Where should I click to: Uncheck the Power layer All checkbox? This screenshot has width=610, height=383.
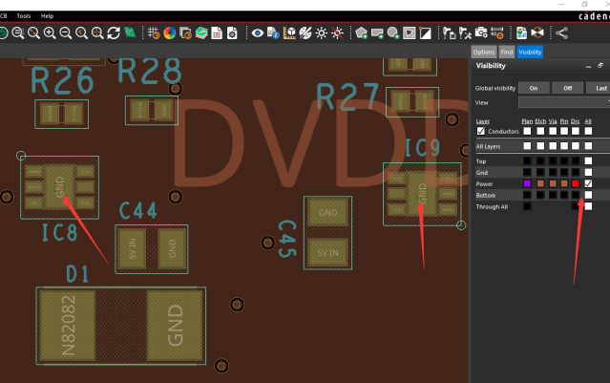coord(588,183)
